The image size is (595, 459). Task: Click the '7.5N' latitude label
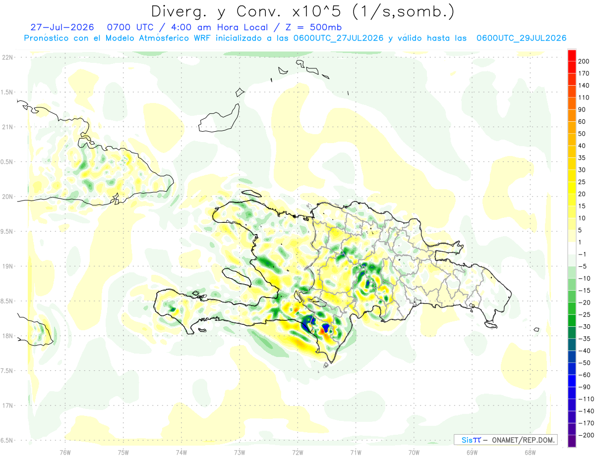[x=7, y=370]
